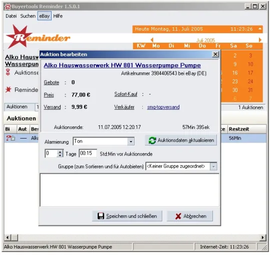Click the Abbrechen button
The image size is (271, 255).
point(190,216)
